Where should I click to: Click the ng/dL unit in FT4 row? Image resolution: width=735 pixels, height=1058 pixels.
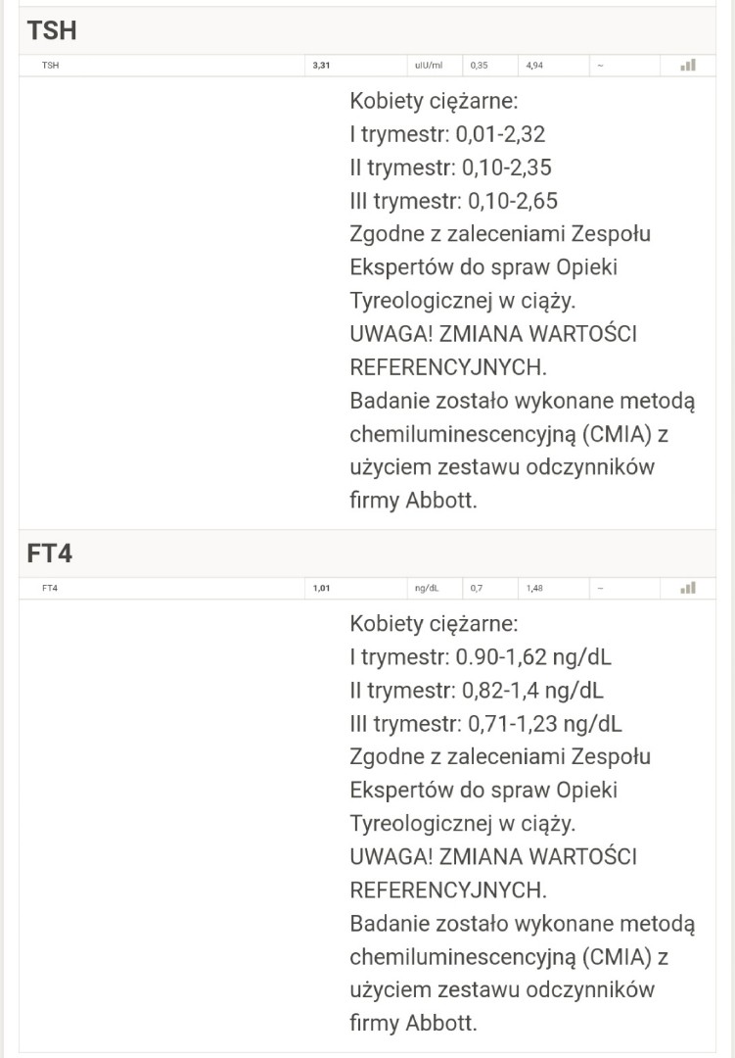[x=427, y=589]
